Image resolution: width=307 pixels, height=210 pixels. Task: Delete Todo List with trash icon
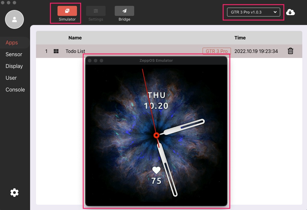pos(290,51)
